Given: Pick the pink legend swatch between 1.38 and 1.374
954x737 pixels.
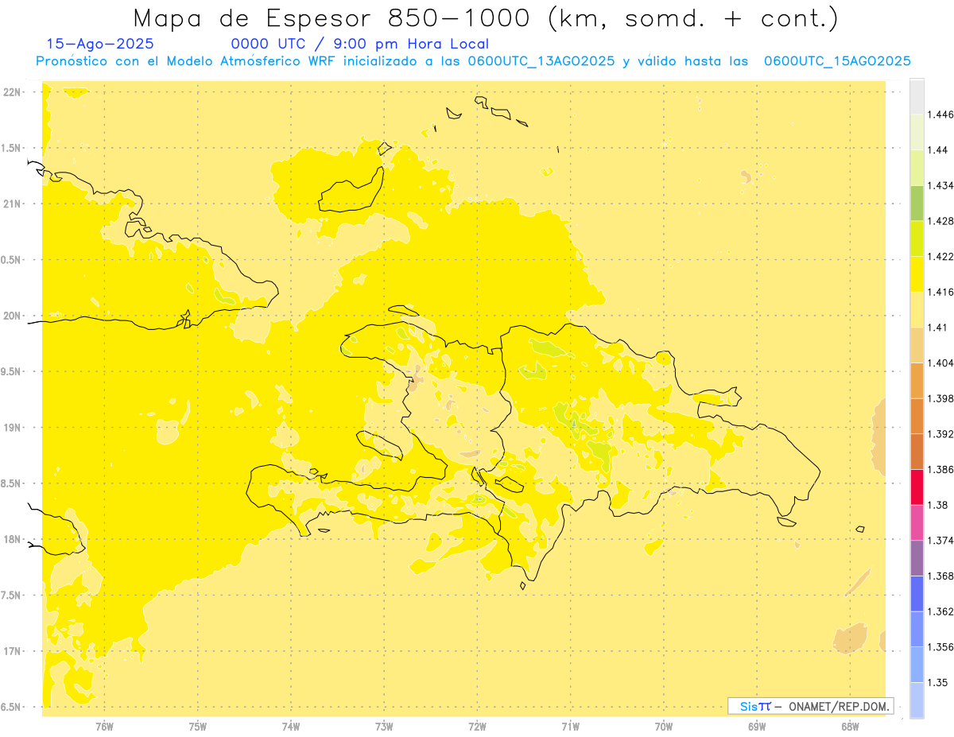Looking at the screenshot, I should click(x=916, y=522).
